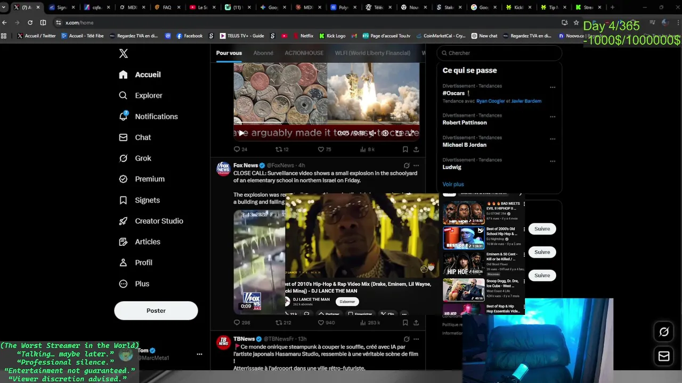Screen dimensions: 682x383
Task: Share the Fox News post
Action: (416, 322)
